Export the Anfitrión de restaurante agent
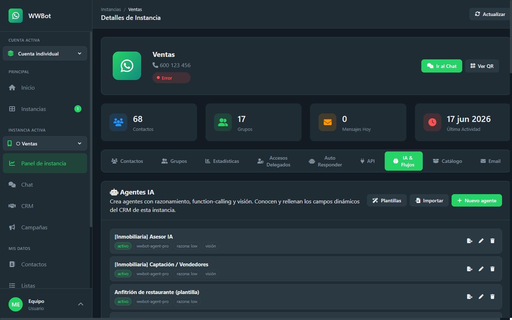The image size is (512, 320). tap(470, 297)
